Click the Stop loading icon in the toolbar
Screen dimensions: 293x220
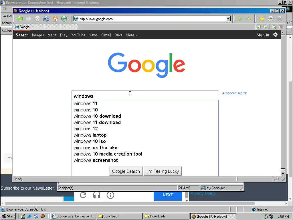pos(37,19)
